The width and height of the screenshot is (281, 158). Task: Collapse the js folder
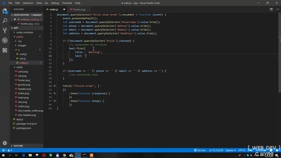click(x=18, y=50)
